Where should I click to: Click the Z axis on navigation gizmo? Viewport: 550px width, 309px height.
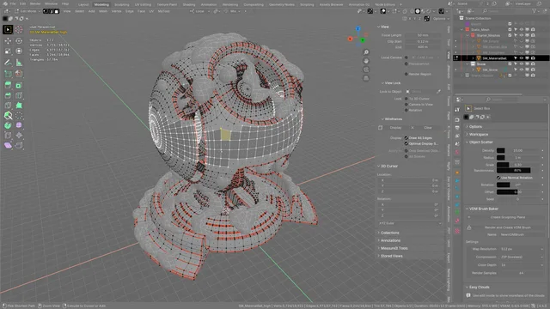(x=358, y=28)
